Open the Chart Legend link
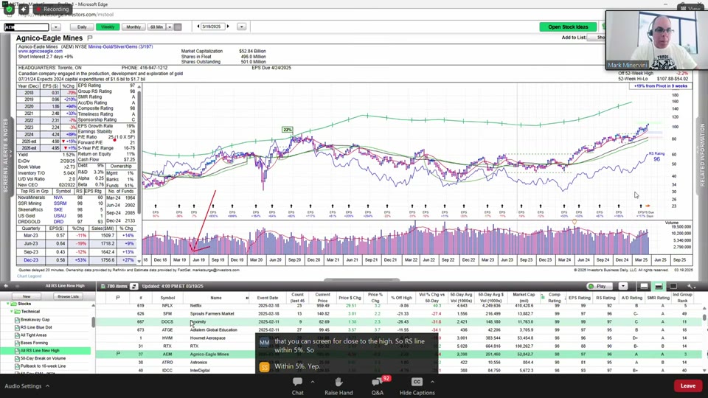 click(x=29, y=276)
